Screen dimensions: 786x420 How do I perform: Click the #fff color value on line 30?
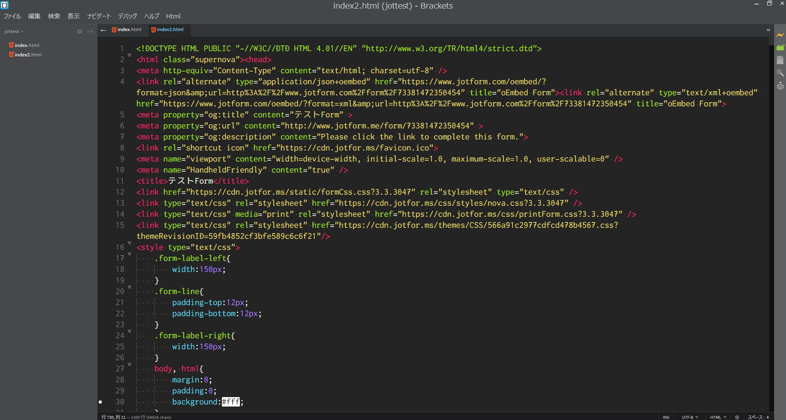pos(231,402)
